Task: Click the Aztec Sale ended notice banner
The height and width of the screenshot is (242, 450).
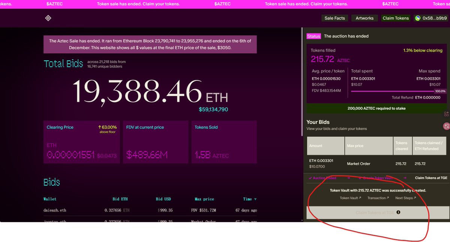Action: [x=150, y=44]
